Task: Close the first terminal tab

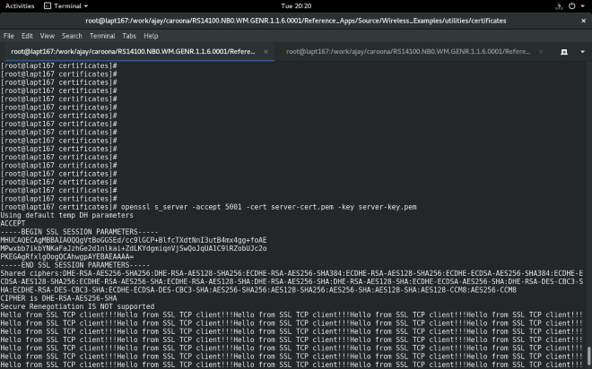Action: click(267, 52)
